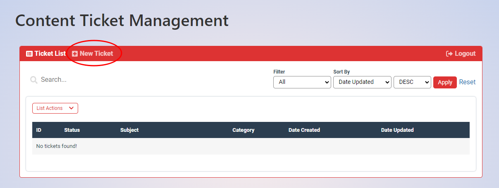Click the Logout arrow icon
The image size is (499, 188).
(449, 54)
